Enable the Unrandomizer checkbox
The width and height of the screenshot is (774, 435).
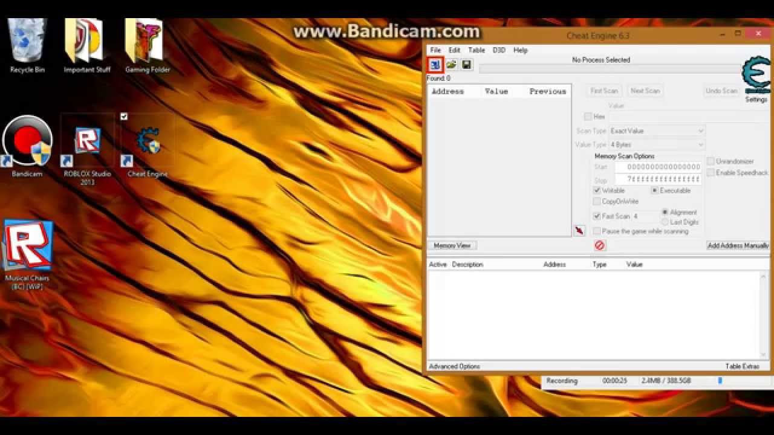click(x=711, y=161)
